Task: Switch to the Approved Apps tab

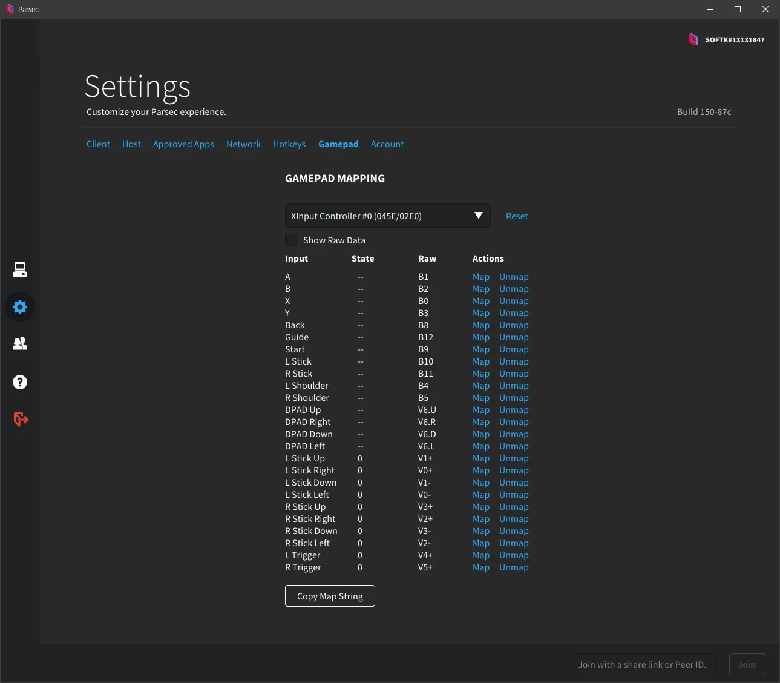Action: tap(183, 144)
